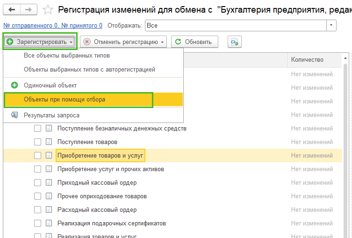This screenshot has height=238, width=352.
Task: Click the document icon beside Приобретение товаров и услуг
Action: pos(49,155)
